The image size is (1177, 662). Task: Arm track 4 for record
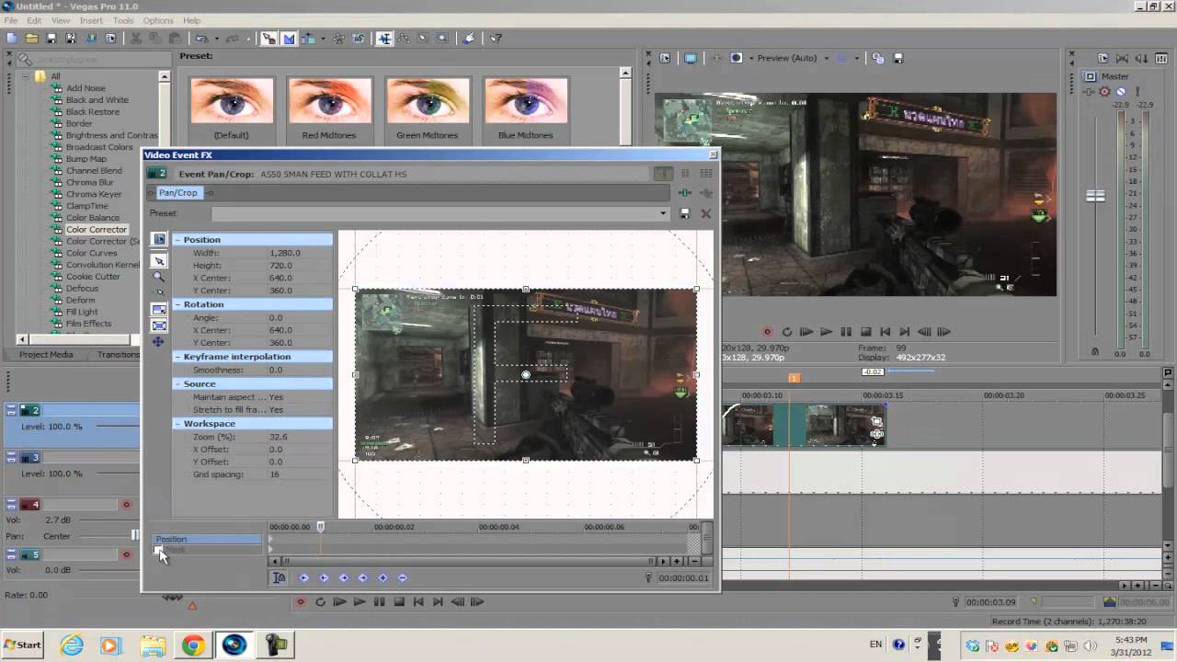pyautogui.click(x=127, y=505)
